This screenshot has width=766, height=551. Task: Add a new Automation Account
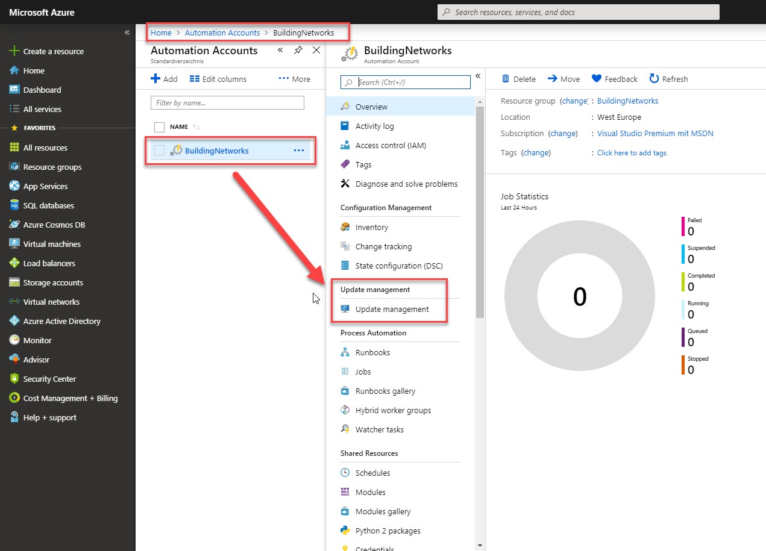164,79
